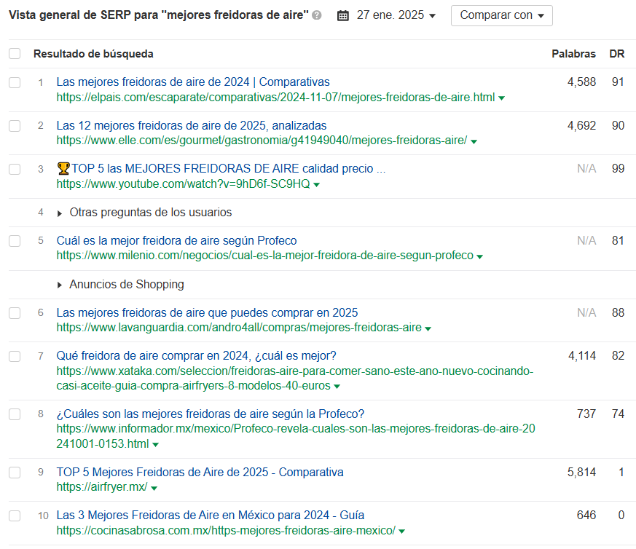Open URL options for the lavanguardia.com result

click(427, 328)
